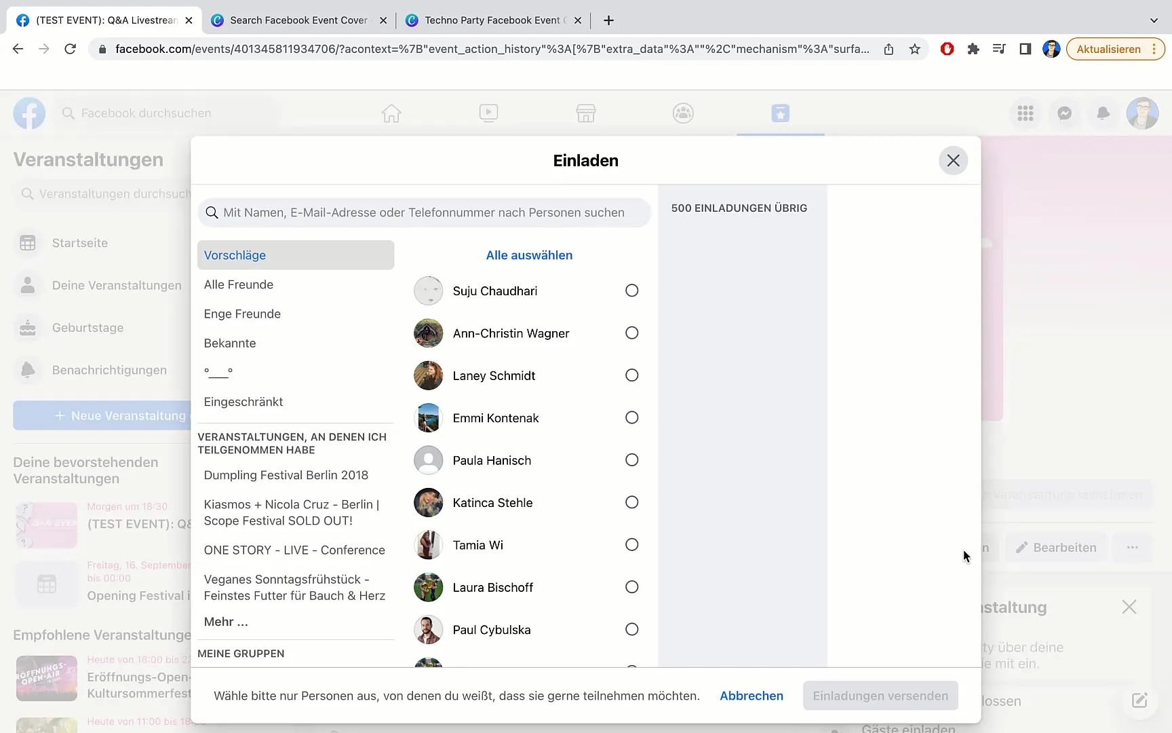Select the Alle Freunde list

coord(296,284)
